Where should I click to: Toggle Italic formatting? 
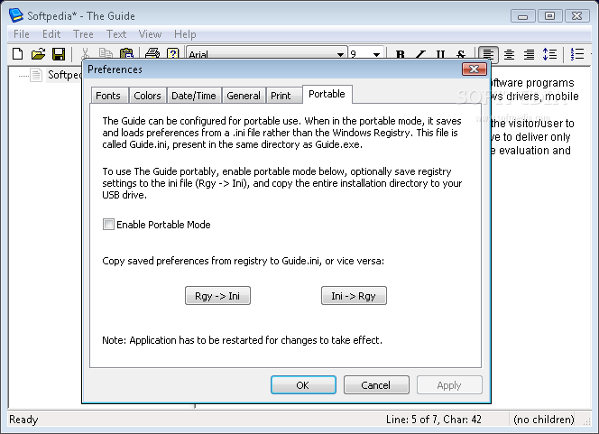tap(420, 55)
